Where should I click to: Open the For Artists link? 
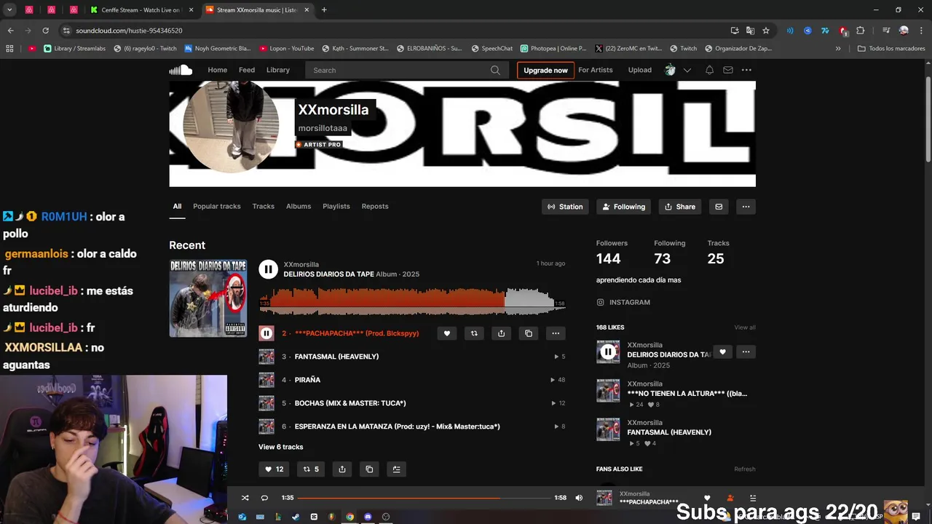point(596,70)
